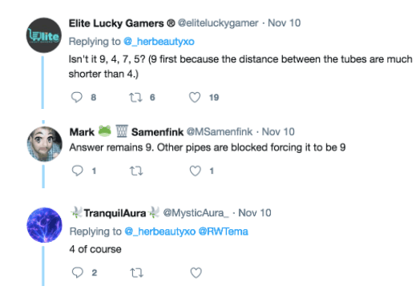Click the @MSamenfink handle
Image resolution: width=420 pixels, height=290 pixels.
[220, 131]
